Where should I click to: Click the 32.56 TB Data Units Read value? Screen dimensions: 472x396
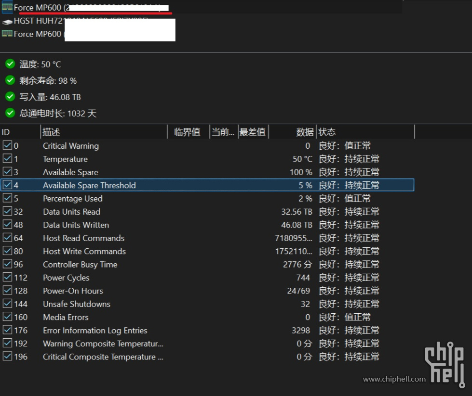(x=297, y=212)
